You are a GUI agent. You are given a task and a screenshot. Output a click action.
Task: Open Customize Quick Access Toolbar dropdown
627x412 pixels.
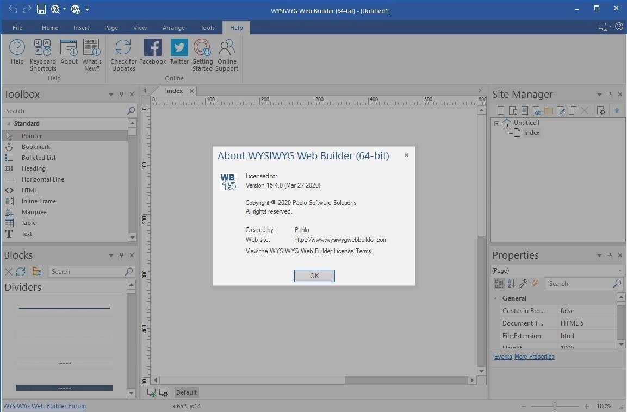point(87,9)
